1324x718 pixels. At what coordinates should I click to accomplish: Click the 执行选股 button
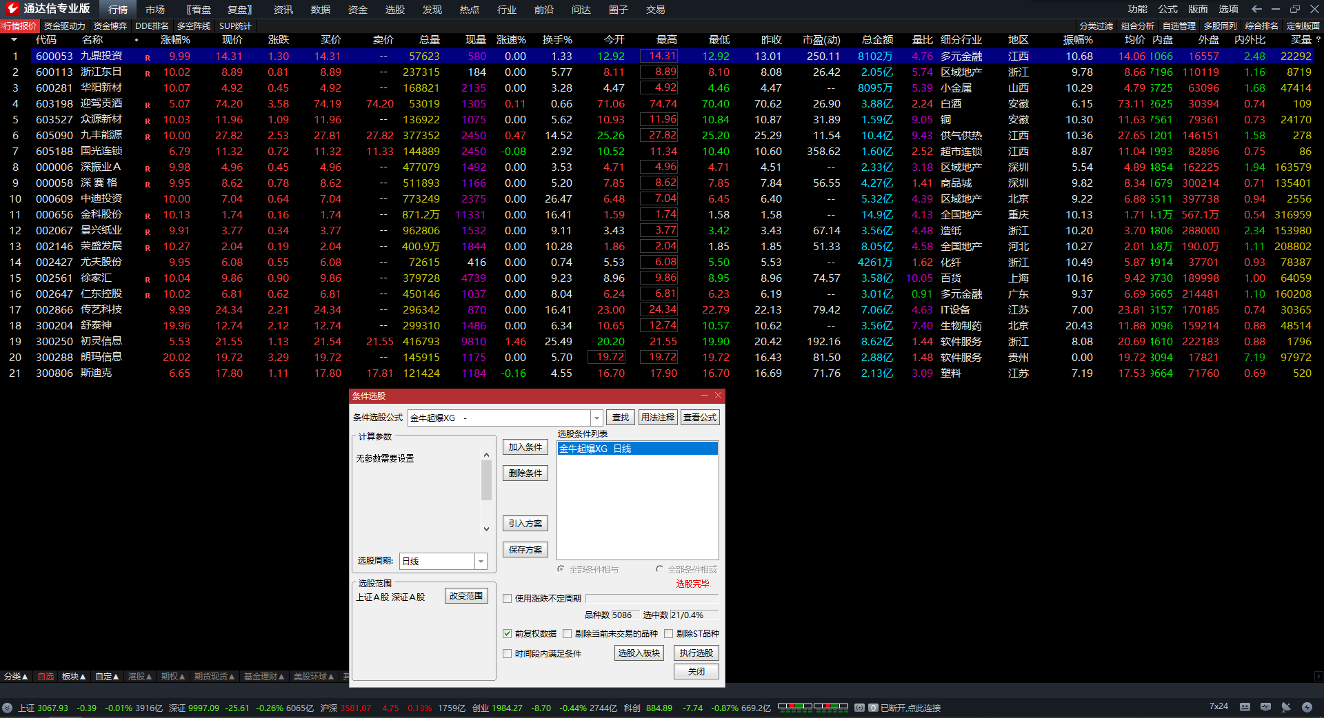696,653
